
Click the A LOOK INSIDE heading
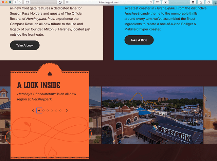(39, 85)
